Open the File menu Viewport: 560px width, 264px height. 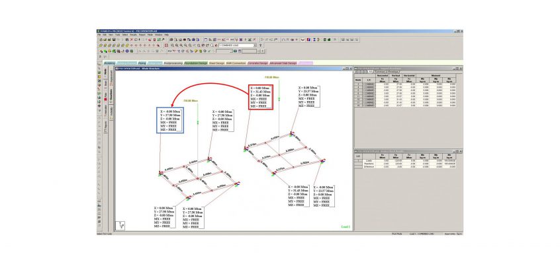[x=99, y=34]
